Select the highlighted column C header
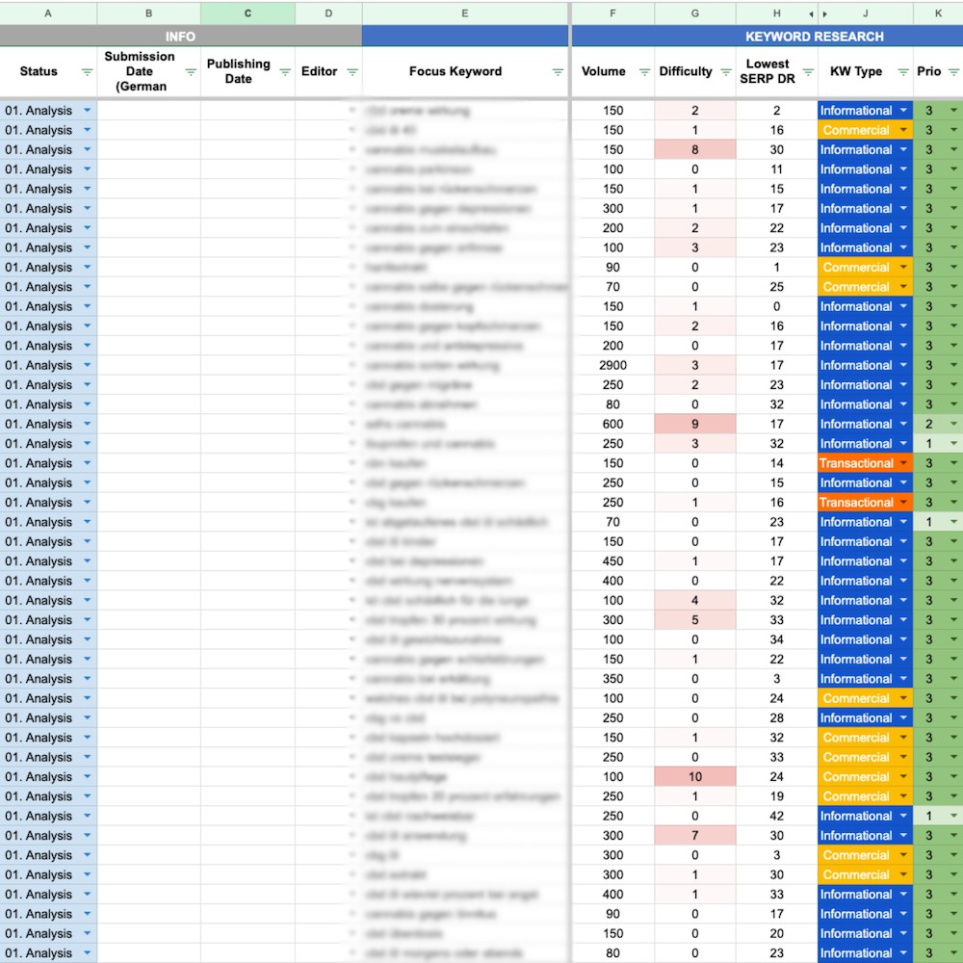Viewport: 963px width, 963px height. click(x=247, y=13)
